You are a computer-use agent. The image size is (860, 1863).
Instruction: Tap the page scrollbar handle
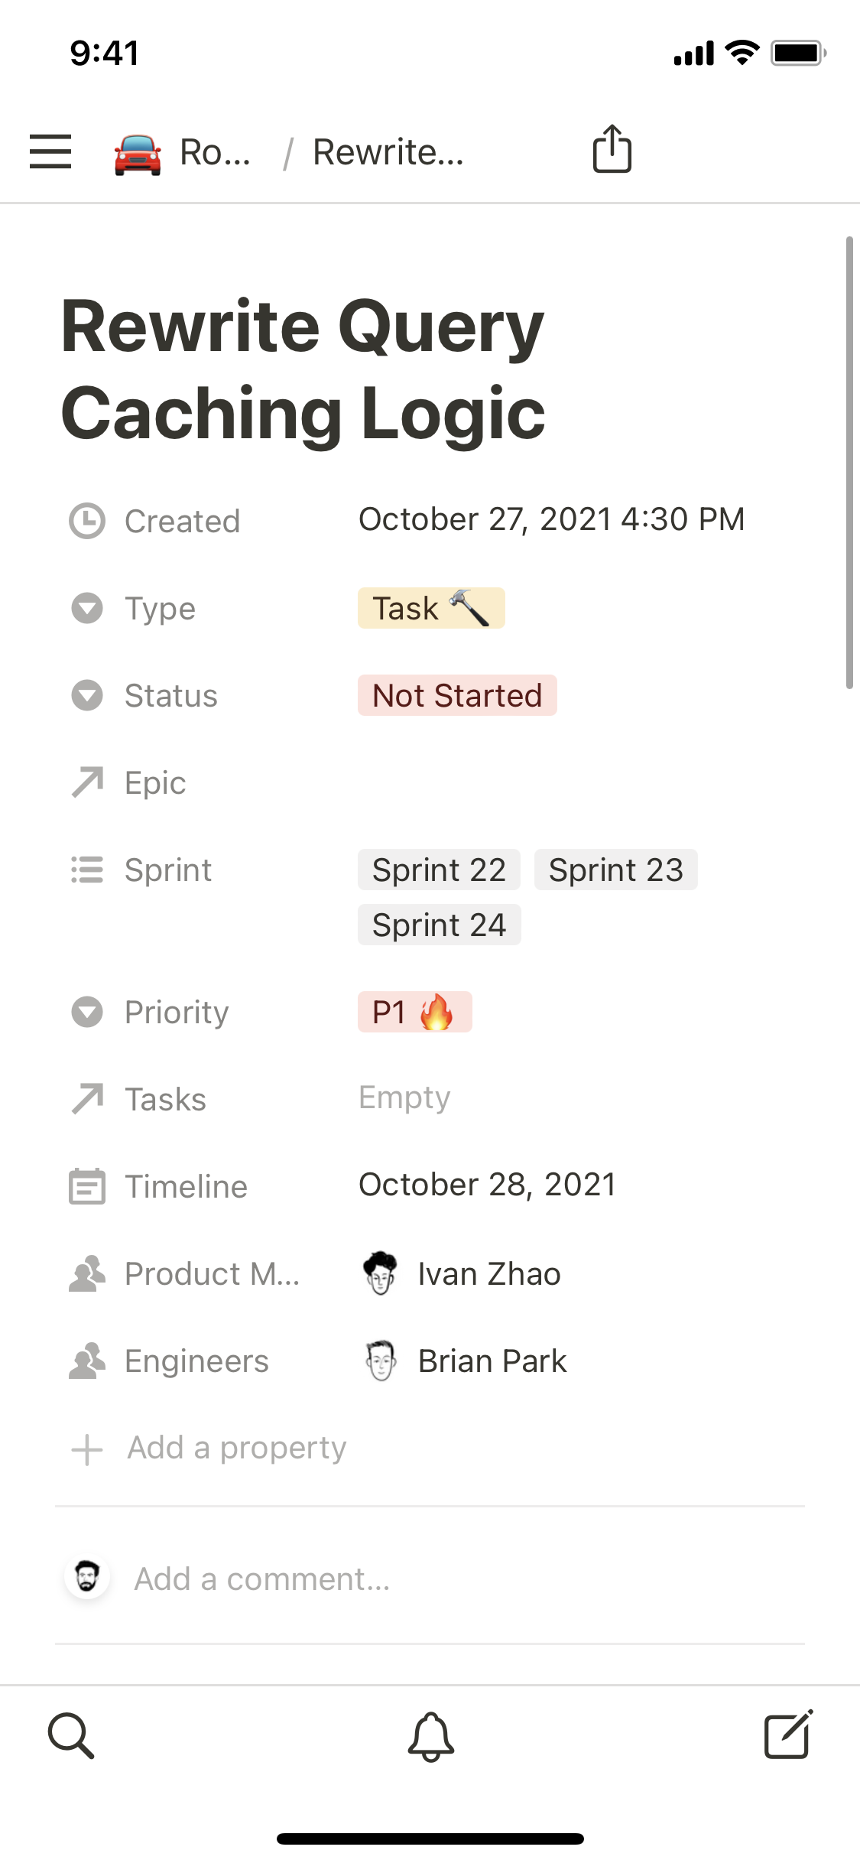pyautogui.click(x=849, y=463)
